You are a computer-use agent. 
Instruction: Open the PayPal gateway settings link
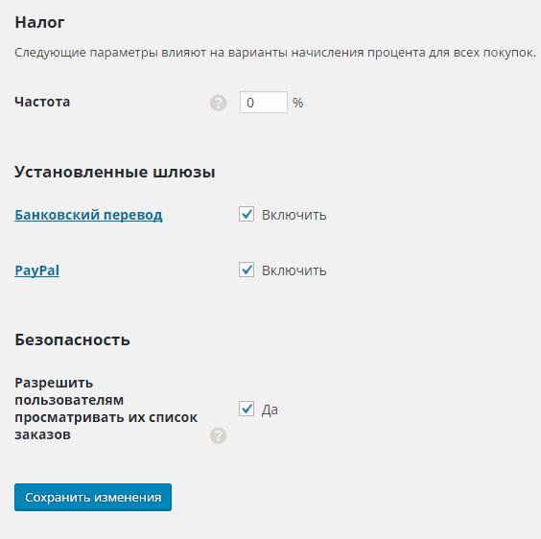pyautogui.click(x=36, y=270)
